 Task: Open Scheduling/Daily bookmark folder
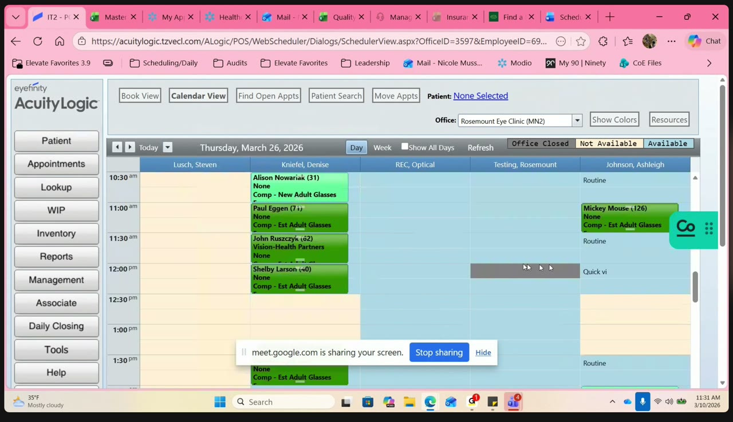pos(164,63)
